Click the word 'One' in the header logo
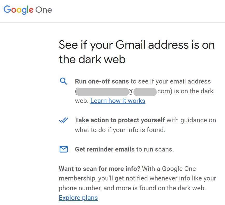Screen dimensions: 225x205 click(x=44, y=10)
